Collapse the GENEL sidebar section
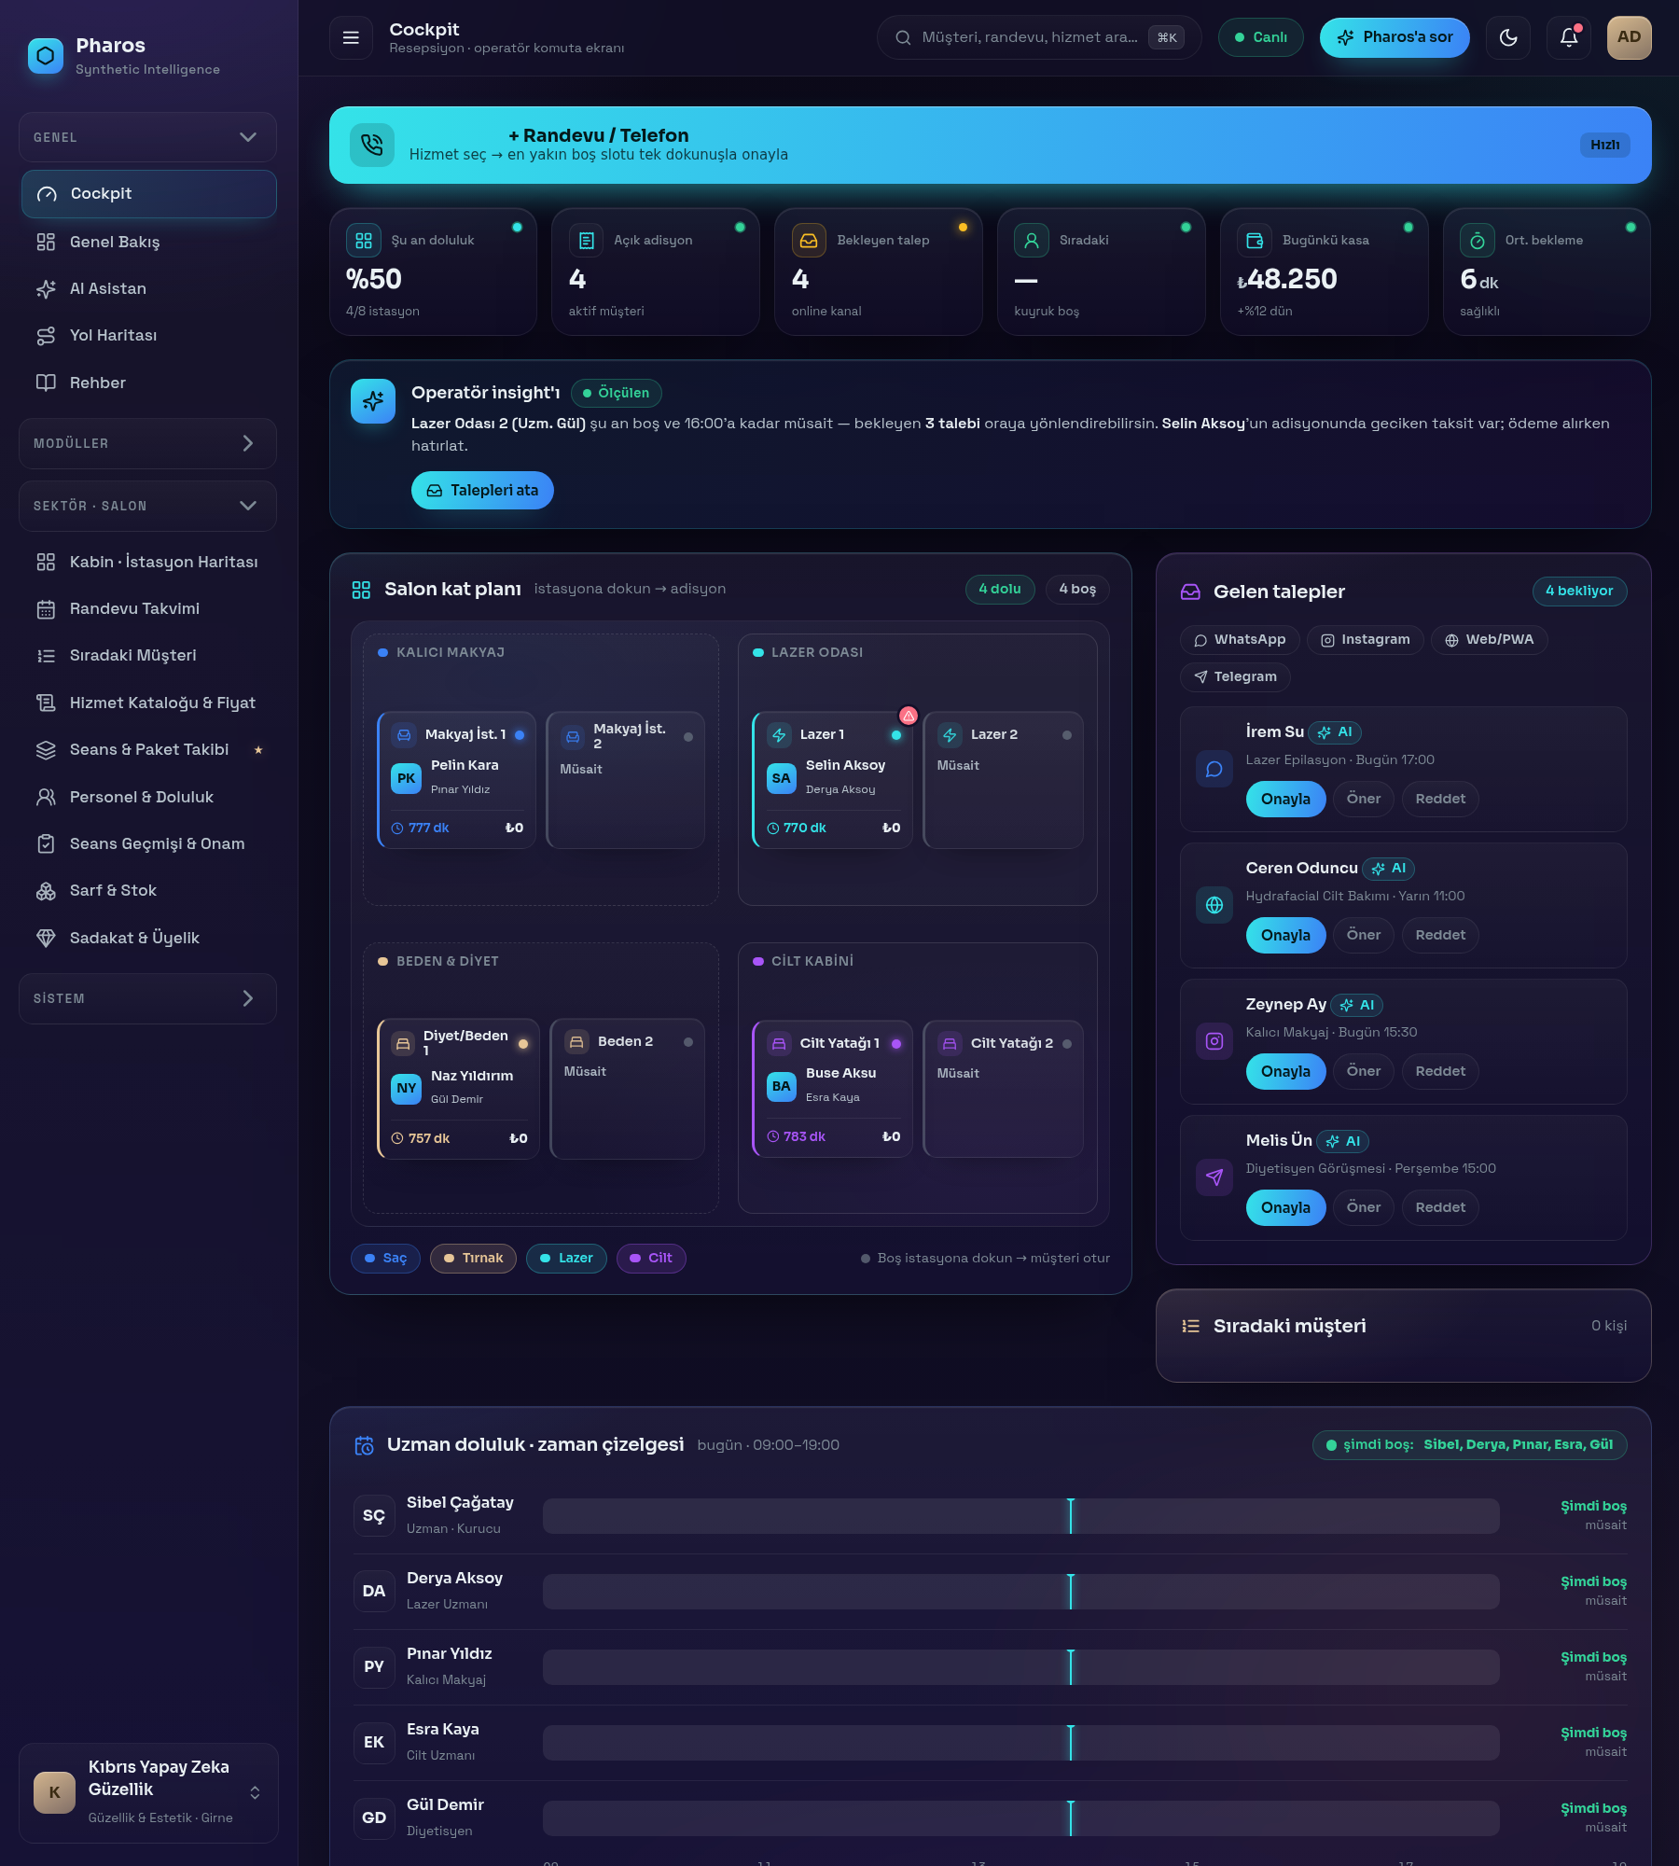The height and width of the screenshot is (1866, 1679). pos(147,137)
